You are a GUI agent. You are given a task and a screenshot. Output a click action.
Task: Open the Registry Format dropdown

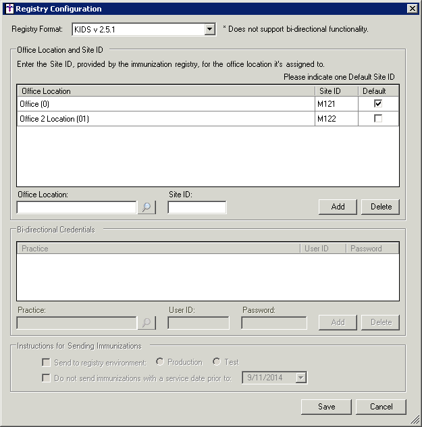209,30
